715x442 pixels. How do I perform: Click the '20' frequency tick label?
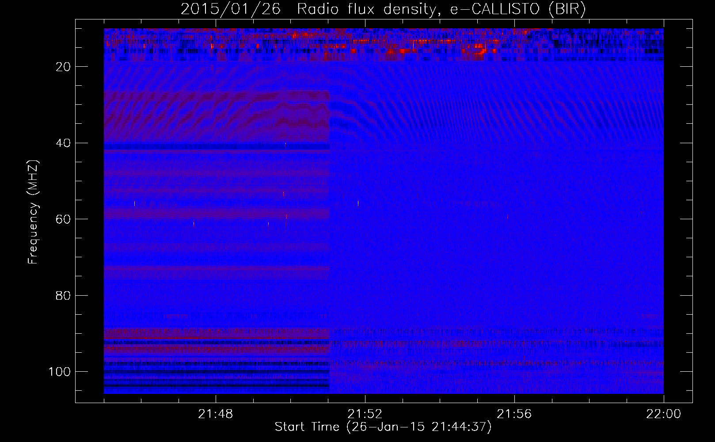(x=64, y=67)
